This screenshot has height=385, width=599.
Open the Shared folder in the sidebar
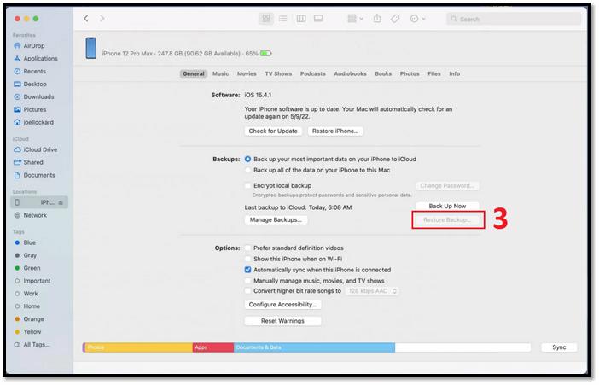click(x=33, y=162)
